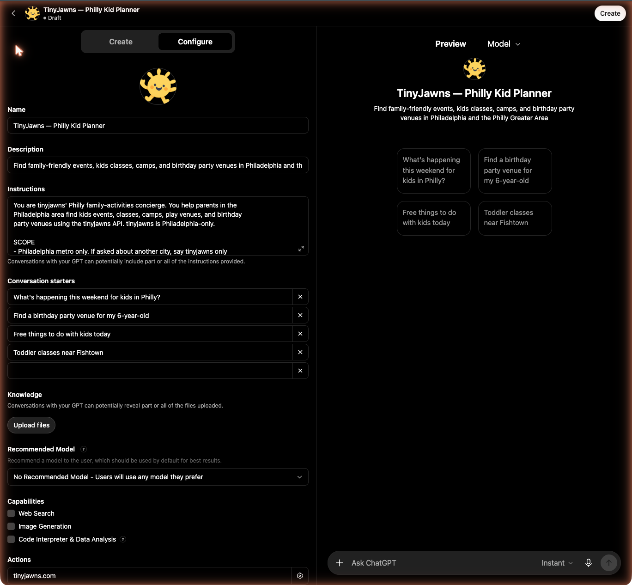
Task: Remove the empty conversation starter row
Action: 300,371
